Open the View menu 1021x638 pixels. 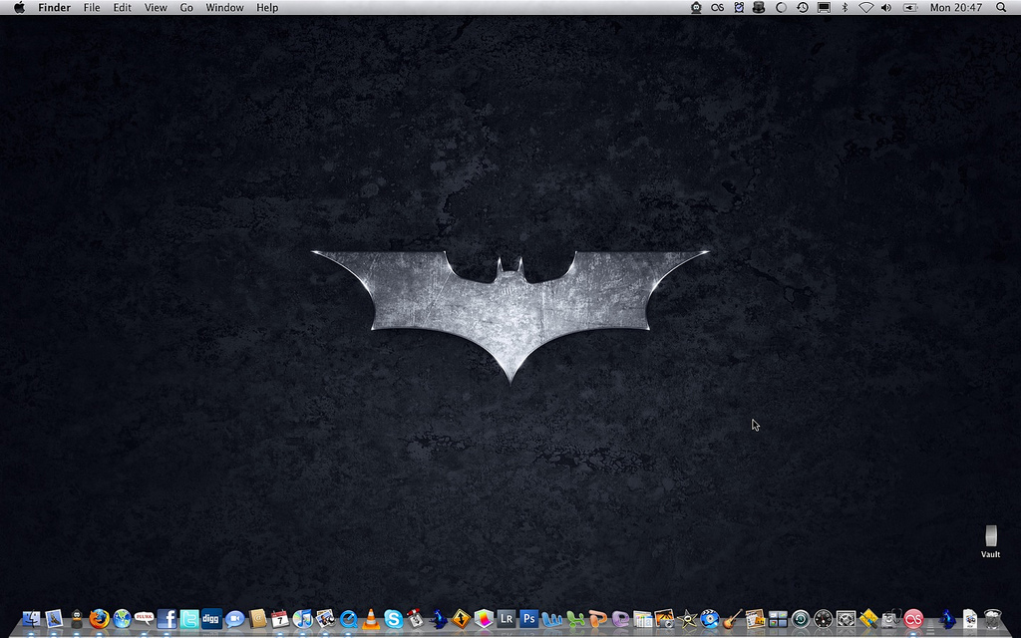click(x=156, y=8)
